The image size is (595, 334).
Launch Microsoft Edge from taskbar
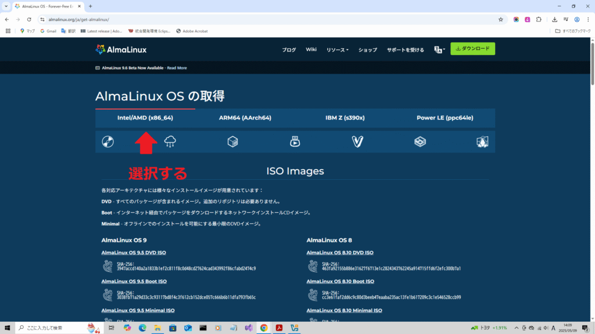coord(142,328)
